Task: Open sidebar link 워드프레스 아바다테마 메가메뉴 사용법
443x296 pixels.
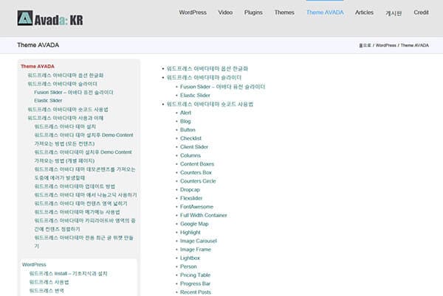Action: (77, 212)
